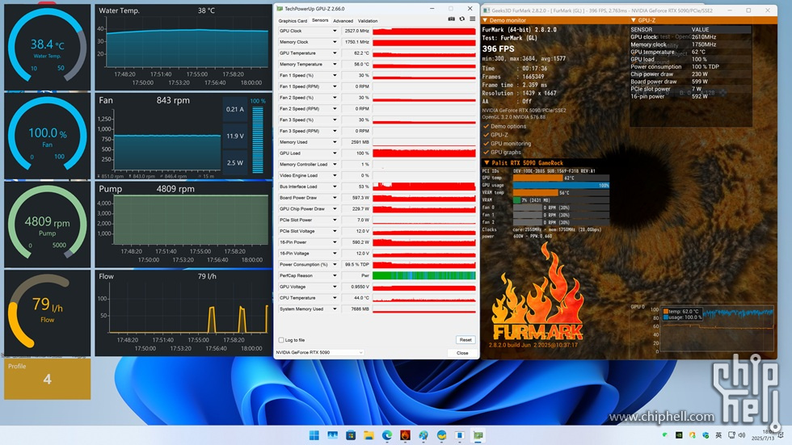This screenshot has width=792, height=445.
Task: Select the Sensors tab
Action: pos(320,20)
